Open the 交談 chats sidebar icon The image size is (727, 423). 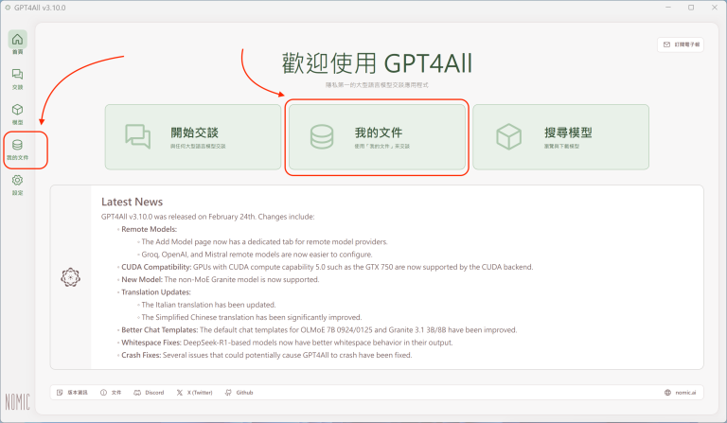pos(18,78)
